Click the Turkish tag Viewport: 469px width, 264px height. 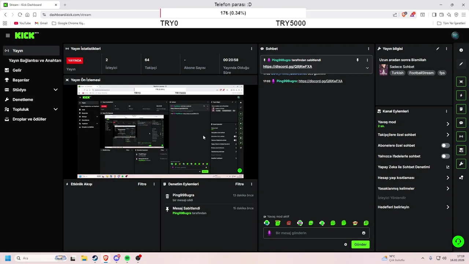(x=398, y=73)
